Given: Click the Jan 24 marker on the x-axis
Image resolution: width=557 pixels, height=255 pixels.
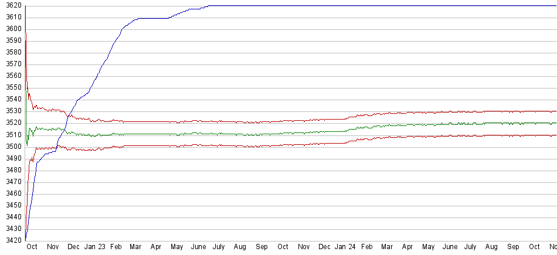Looking at the screenshot, I should coord(346,247).
